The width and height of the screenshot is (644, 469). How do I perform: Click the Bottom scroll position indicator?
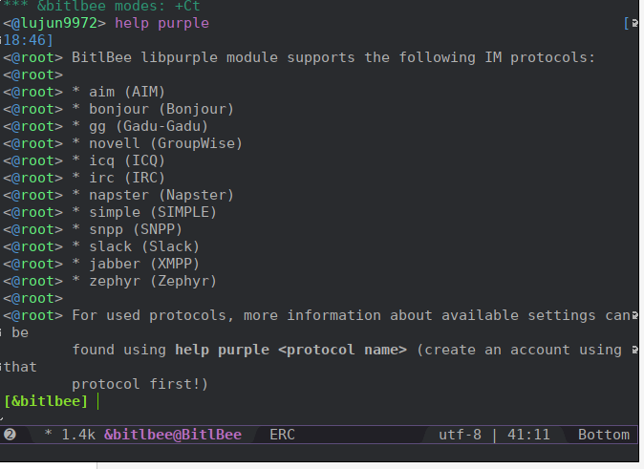pos(604,435)
